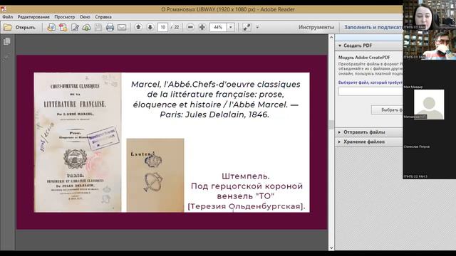Click the read mode expand arrows icon
Screen dimensions: 456x256
tap(247, 27)
